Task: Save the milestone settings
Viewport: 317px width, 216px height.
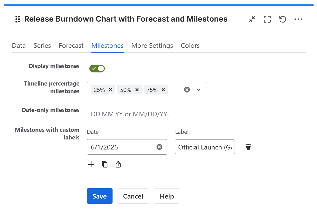Action: [100, 196]
